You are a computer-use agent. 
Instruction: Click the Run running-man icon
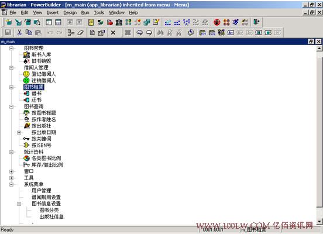click(235, 22)
